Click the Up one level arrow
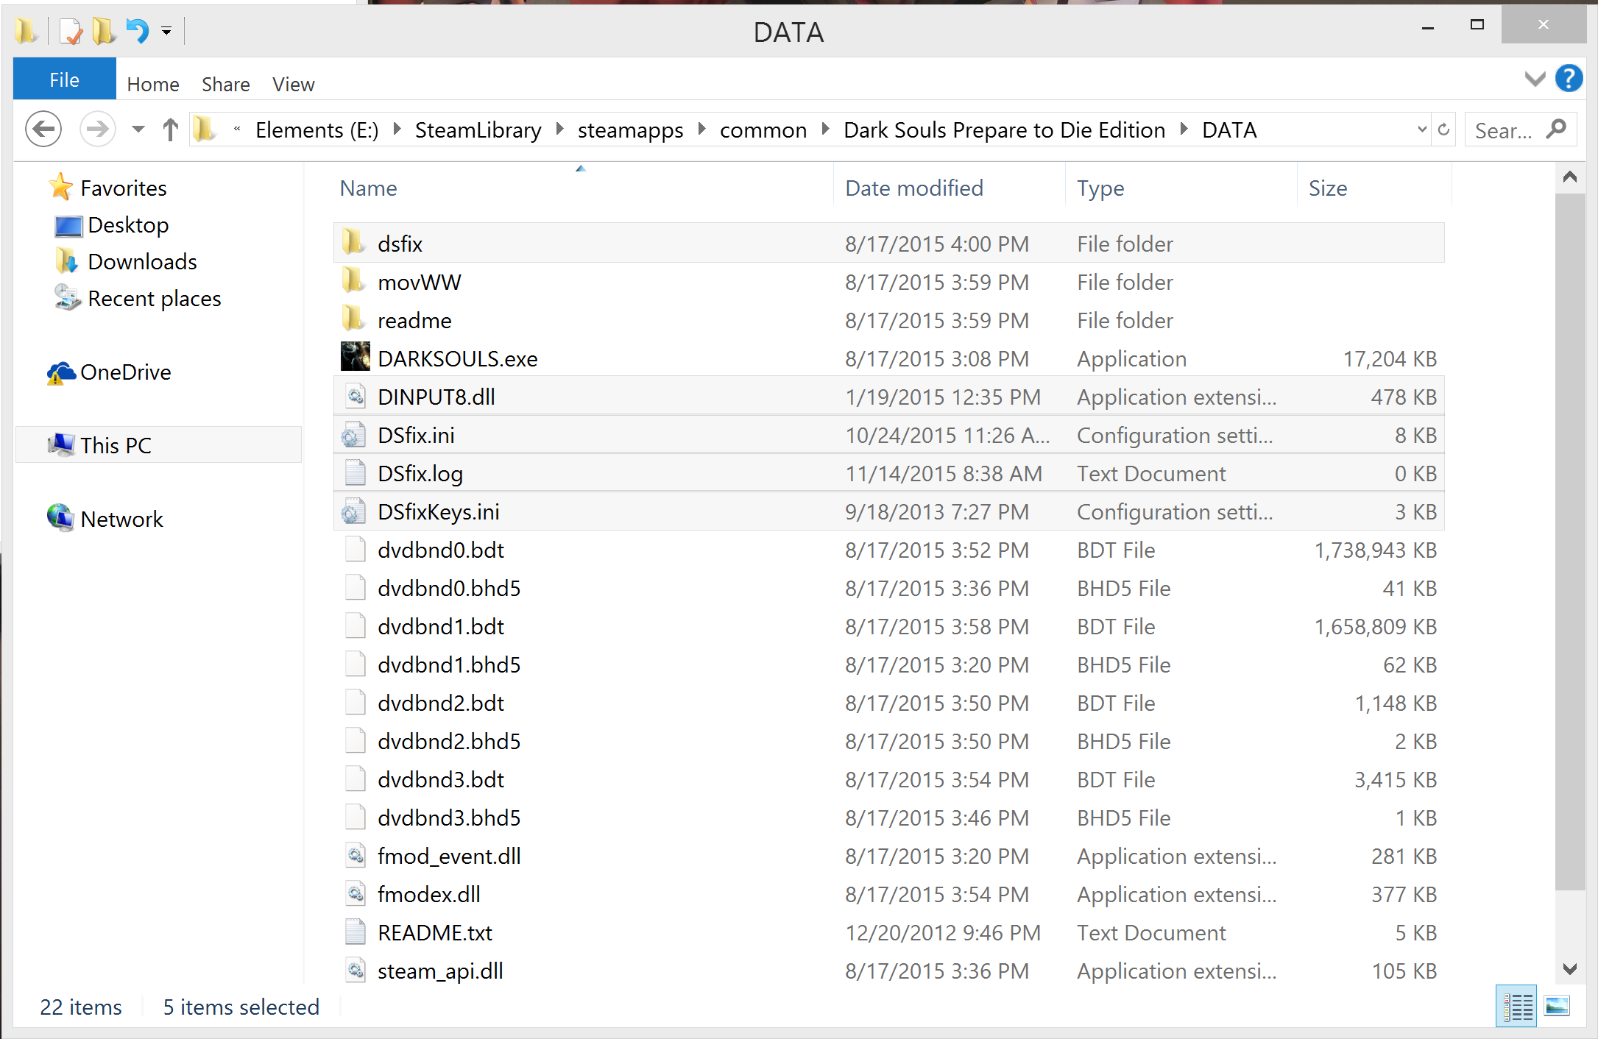The width and height of the screenshot is (1598, 1039). [x=170, y=130]
